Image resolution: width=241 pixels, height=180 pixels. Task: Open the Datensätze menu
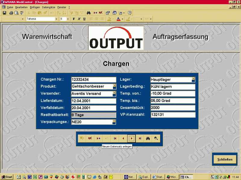(x=49, y=7)
